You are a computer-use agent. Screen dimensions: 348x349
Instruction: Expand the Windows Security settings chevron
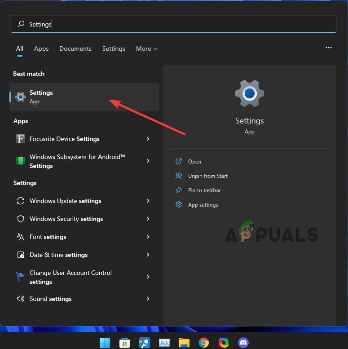(x=148, y=219)
